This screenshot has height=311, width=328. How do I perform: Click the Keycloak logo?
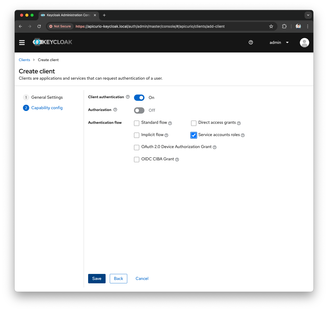pos(52,42)
